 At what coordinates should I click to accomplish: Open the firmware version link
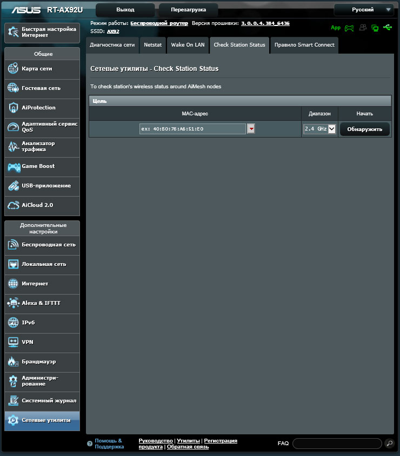[265, 23]
